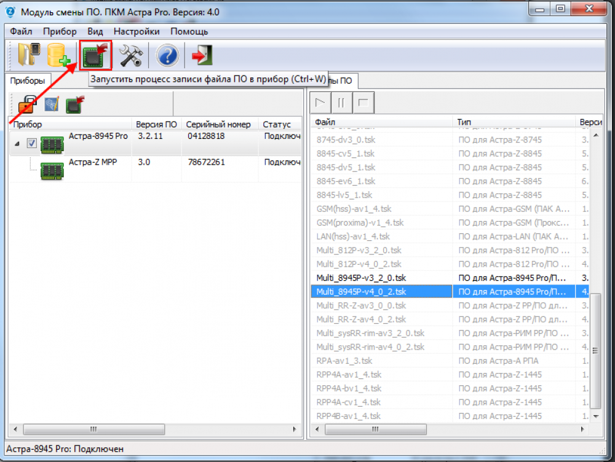615x462 pixels.
Task: Select file RPP4A-bv1_4.tsk
Action: 349,388
